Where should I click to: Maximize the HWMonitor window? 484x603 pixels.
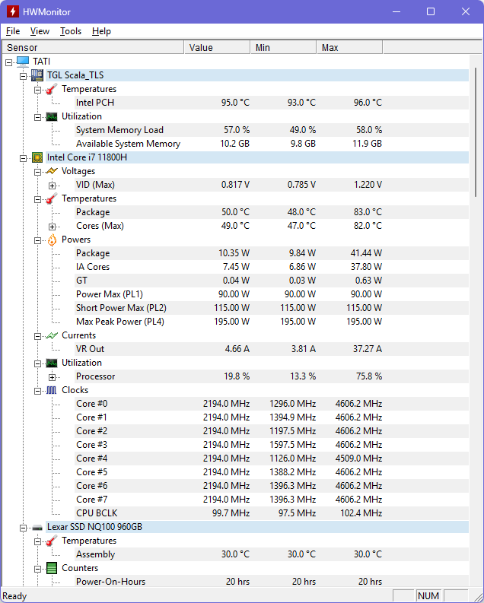[x=431, y=11]
